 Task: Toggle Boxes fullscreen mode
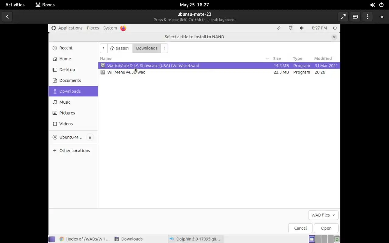pyautogui.click(x=343, y=17)
